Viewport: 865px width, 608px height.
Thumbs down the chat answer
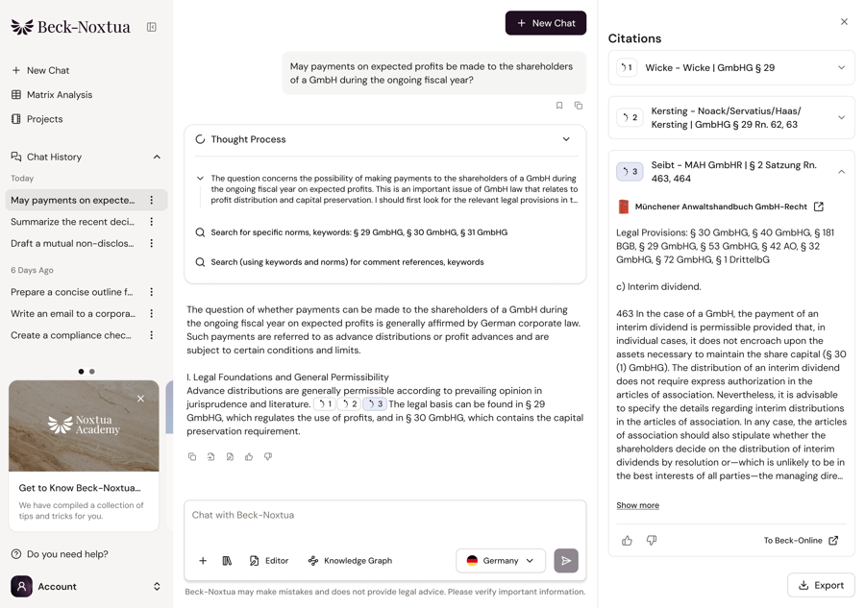(268, 456)
